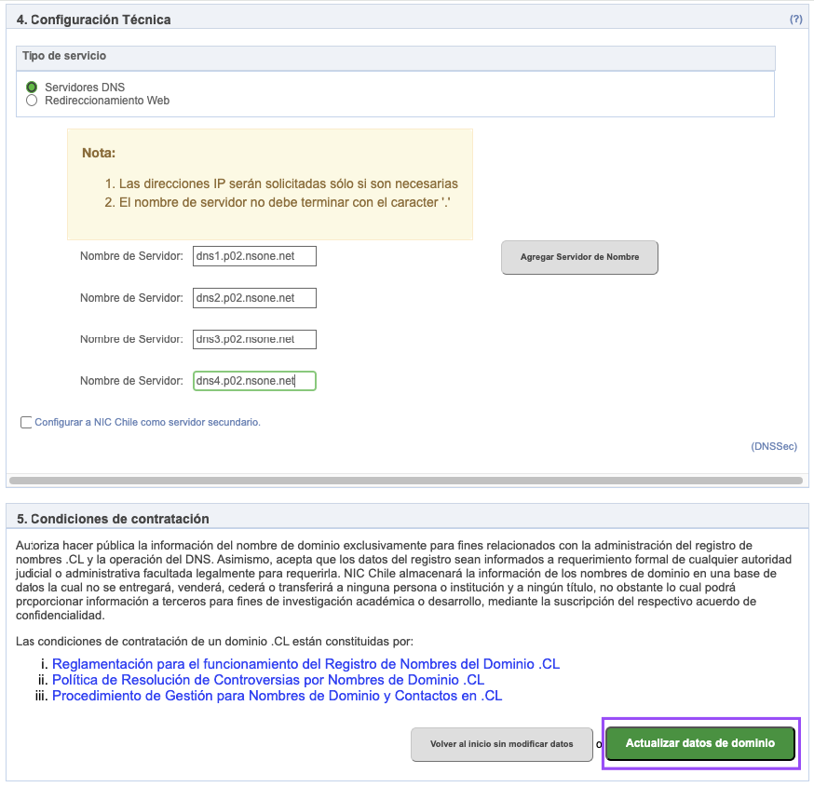The image size is (814, 787).
Task: Click the 'Configurar a NIC Chile como servidor secundario' label
Action: click(147, 422)
